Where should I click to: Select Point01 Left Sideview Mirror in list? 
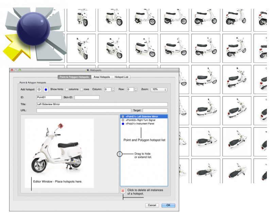(144, 117)
